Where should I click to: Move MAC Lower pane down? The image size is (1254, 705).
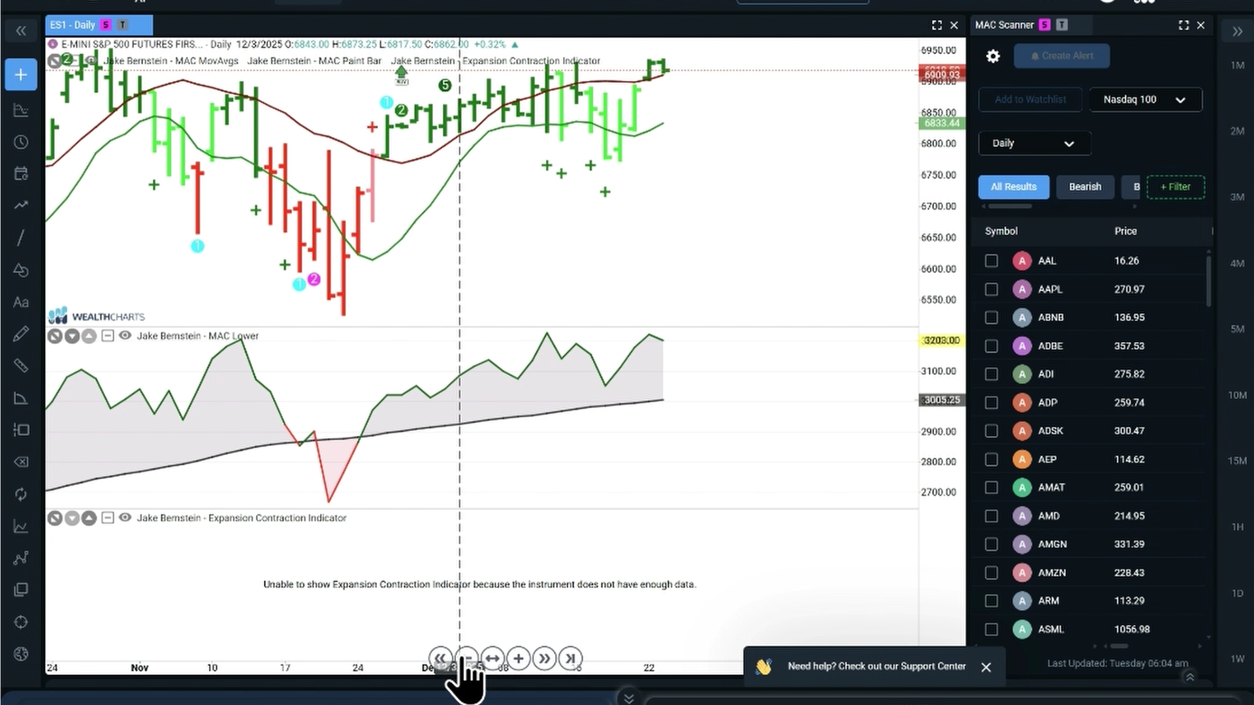click(x=72, y=336)
